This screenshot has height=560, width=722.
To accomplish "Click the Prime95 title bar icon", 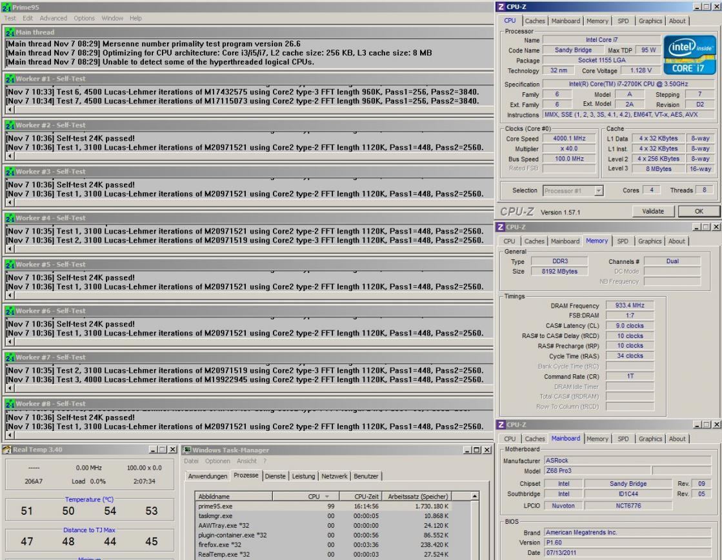I will [6, 7].
